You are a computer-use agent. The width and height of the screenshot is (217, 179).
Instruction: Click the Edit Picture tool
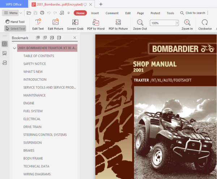pos(55,25)
